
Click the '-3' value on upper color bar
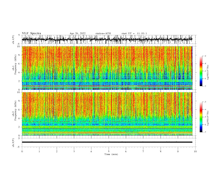click(x=205, y=56)
